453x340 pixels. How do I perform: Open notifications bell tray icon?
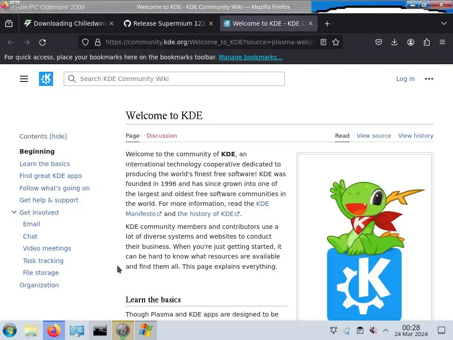click(x=334, y=330)
